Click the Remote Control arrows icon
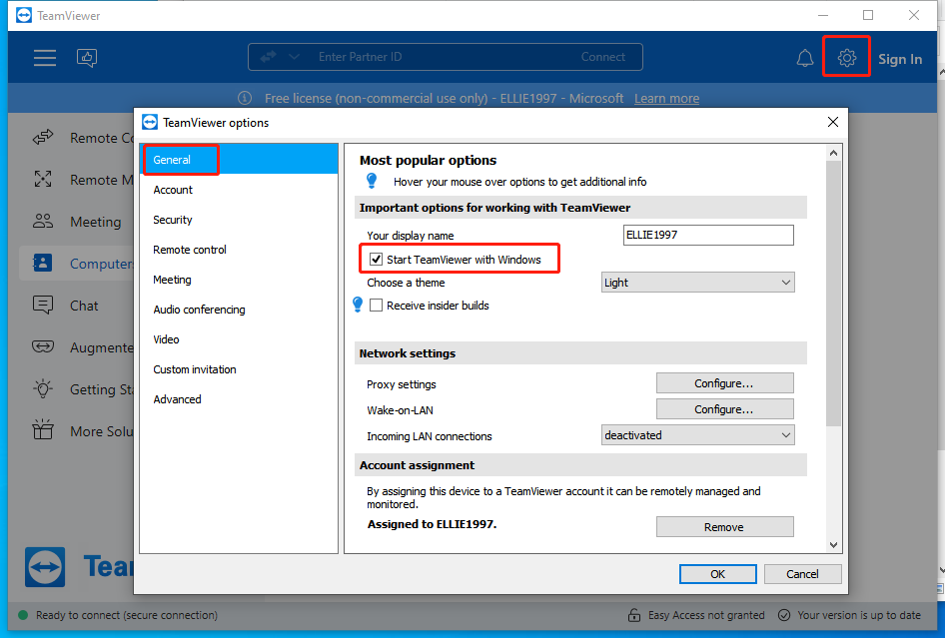 (x=43, y=138)
